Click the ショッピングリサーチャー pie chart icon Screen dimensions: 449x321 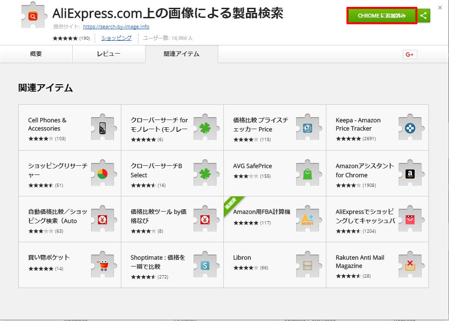pos(103,174)
